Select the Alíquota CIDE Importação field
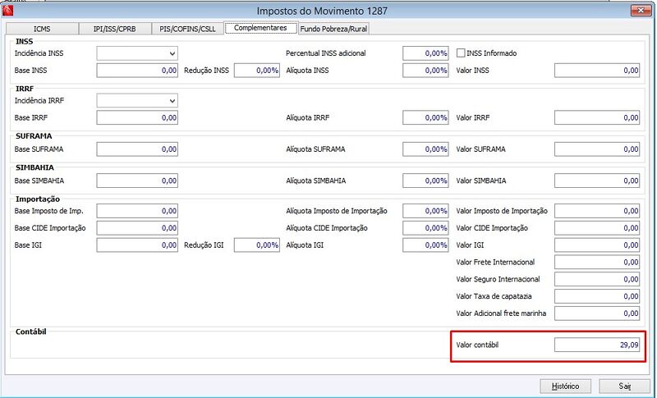The width and height of the screenshot is (657, 398). [x=425, y=228]
